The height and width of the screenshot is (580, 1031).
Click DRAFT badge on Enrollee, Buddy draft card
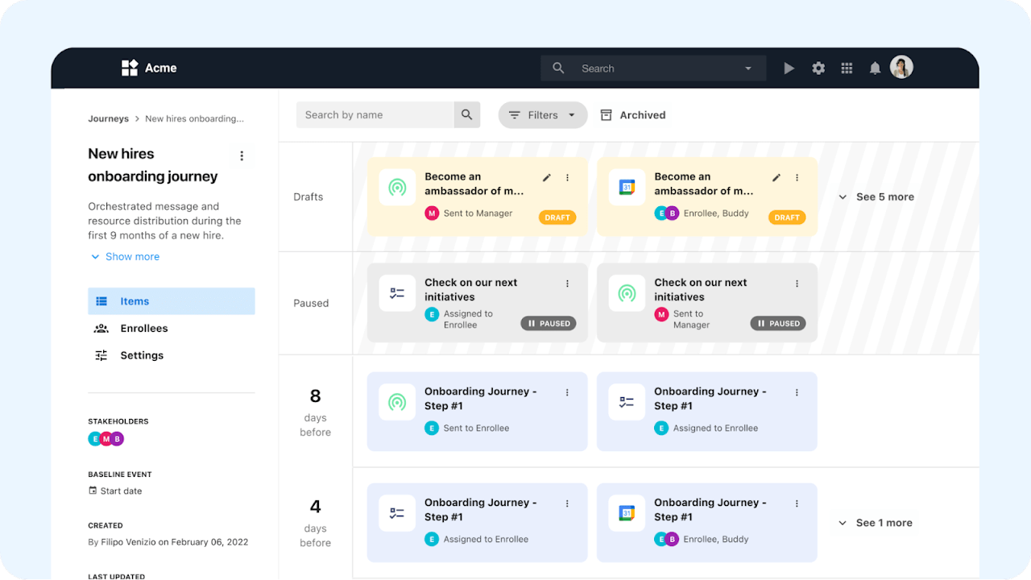tap(787, 217)
